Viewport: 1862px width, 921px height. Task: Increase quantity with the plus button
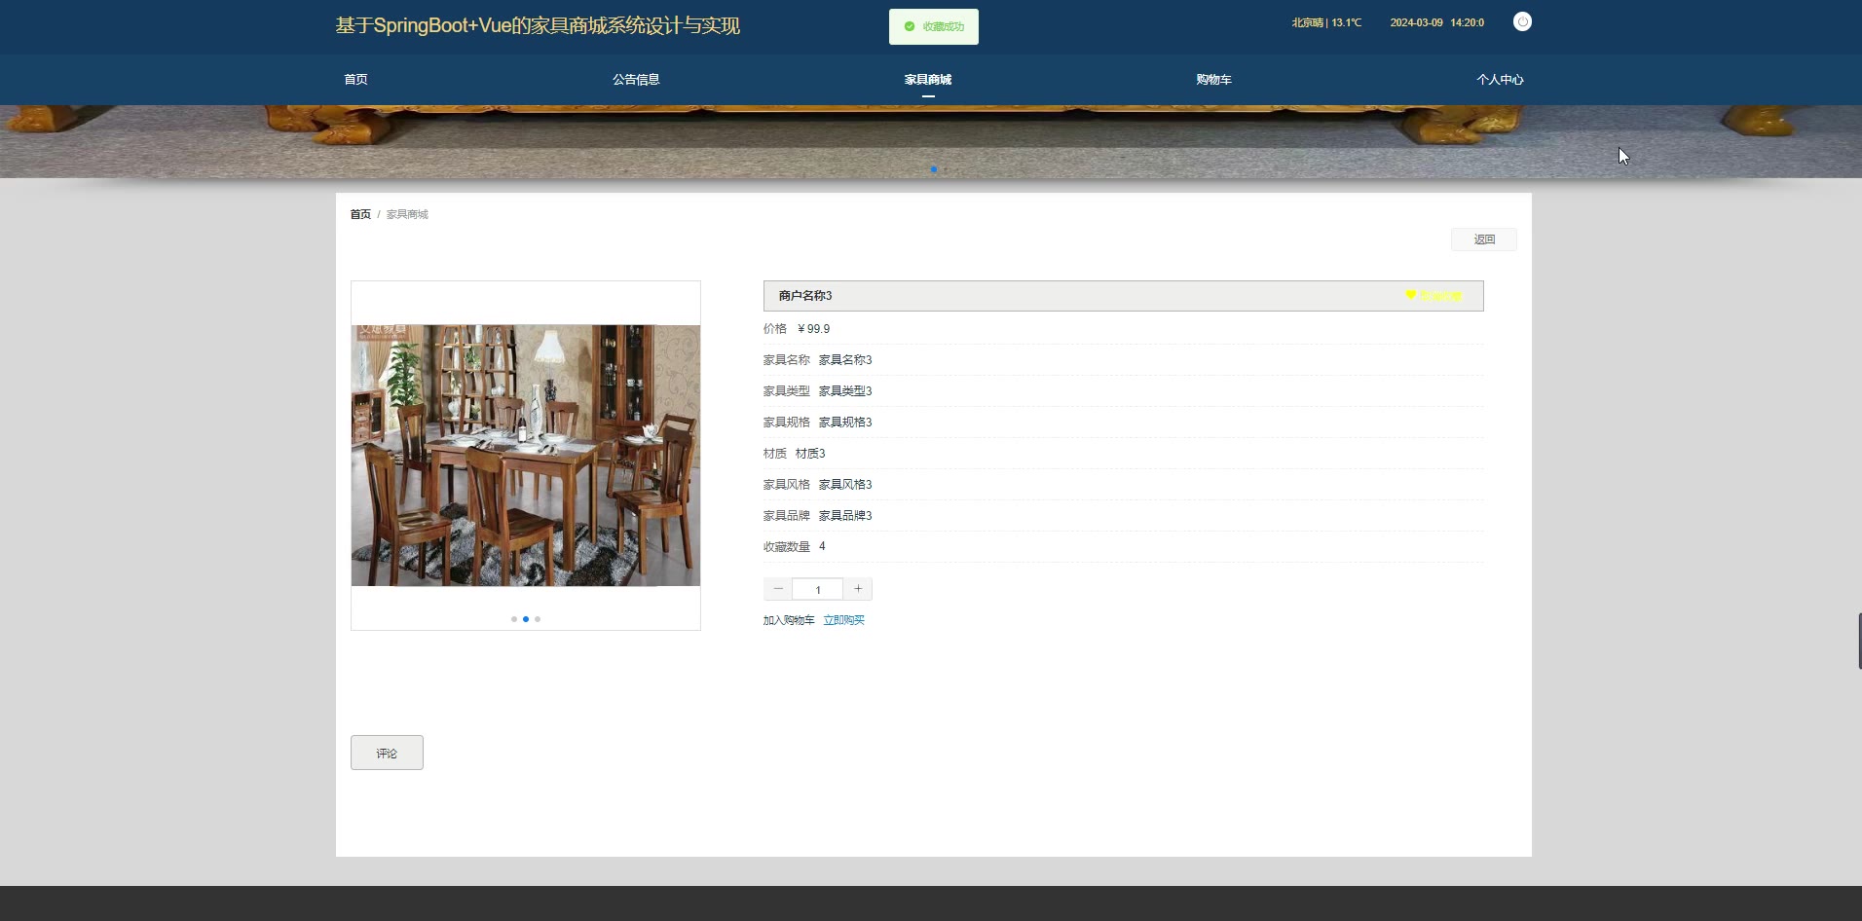(858, 589)
